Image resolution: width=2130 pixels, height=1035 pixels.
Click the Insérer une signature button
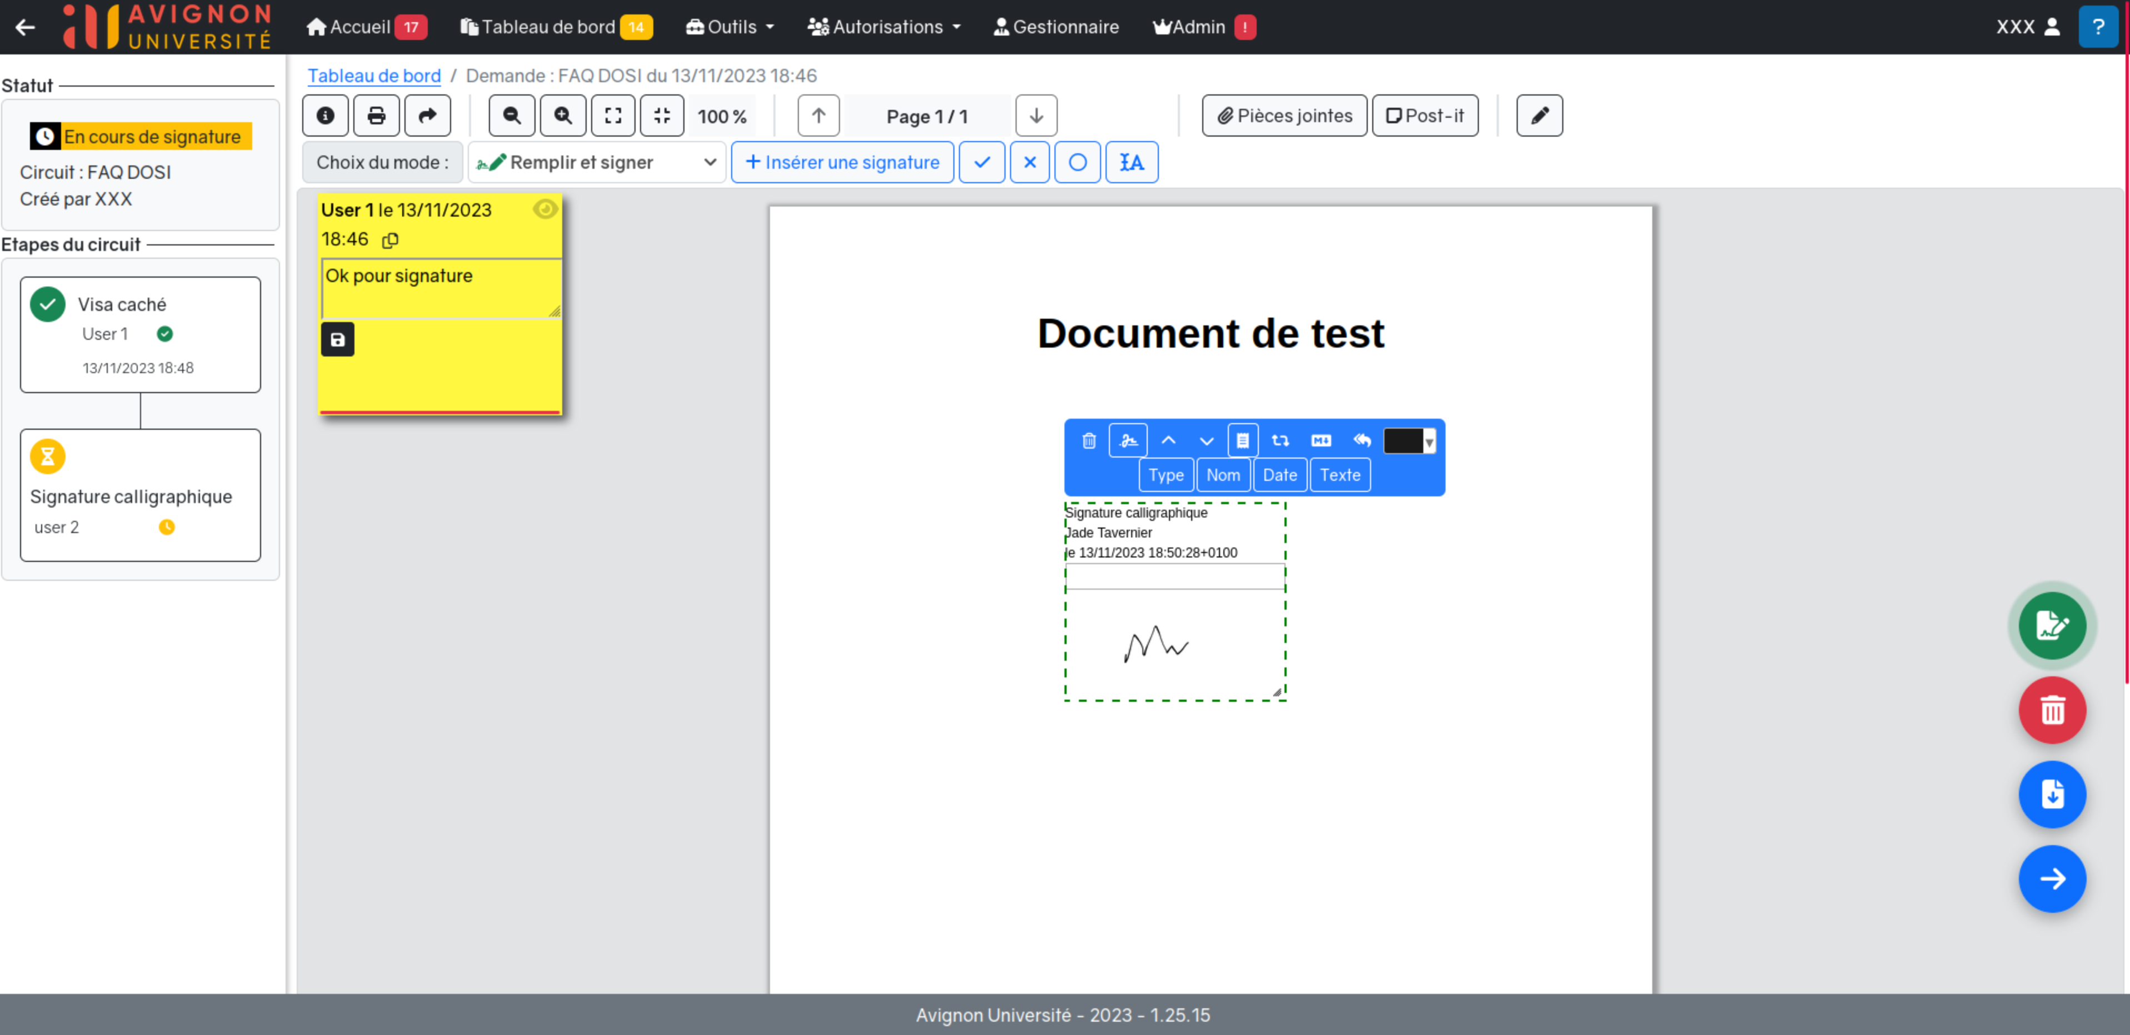click(x=842, y=163)
